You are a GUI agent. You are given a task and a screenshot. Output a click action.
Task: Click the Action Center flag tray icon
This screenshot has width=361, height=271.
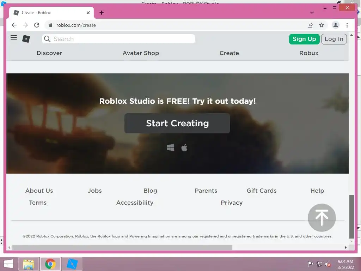(x=311, y=264)
